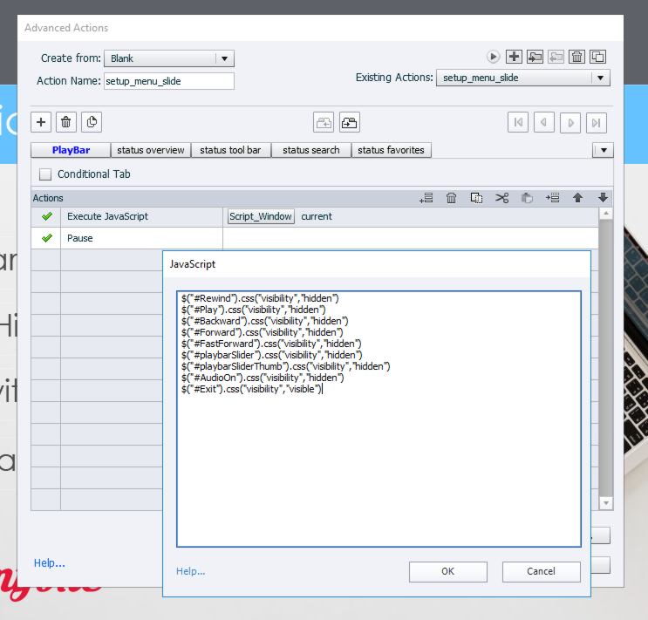This screenshot has height=620, width=648.
Task: Delete the current action with top trash icon
Action: pos(576,57)
